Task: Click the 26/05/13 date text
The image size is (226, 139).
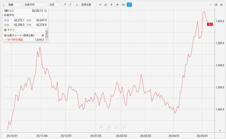Action: [37, 11]
